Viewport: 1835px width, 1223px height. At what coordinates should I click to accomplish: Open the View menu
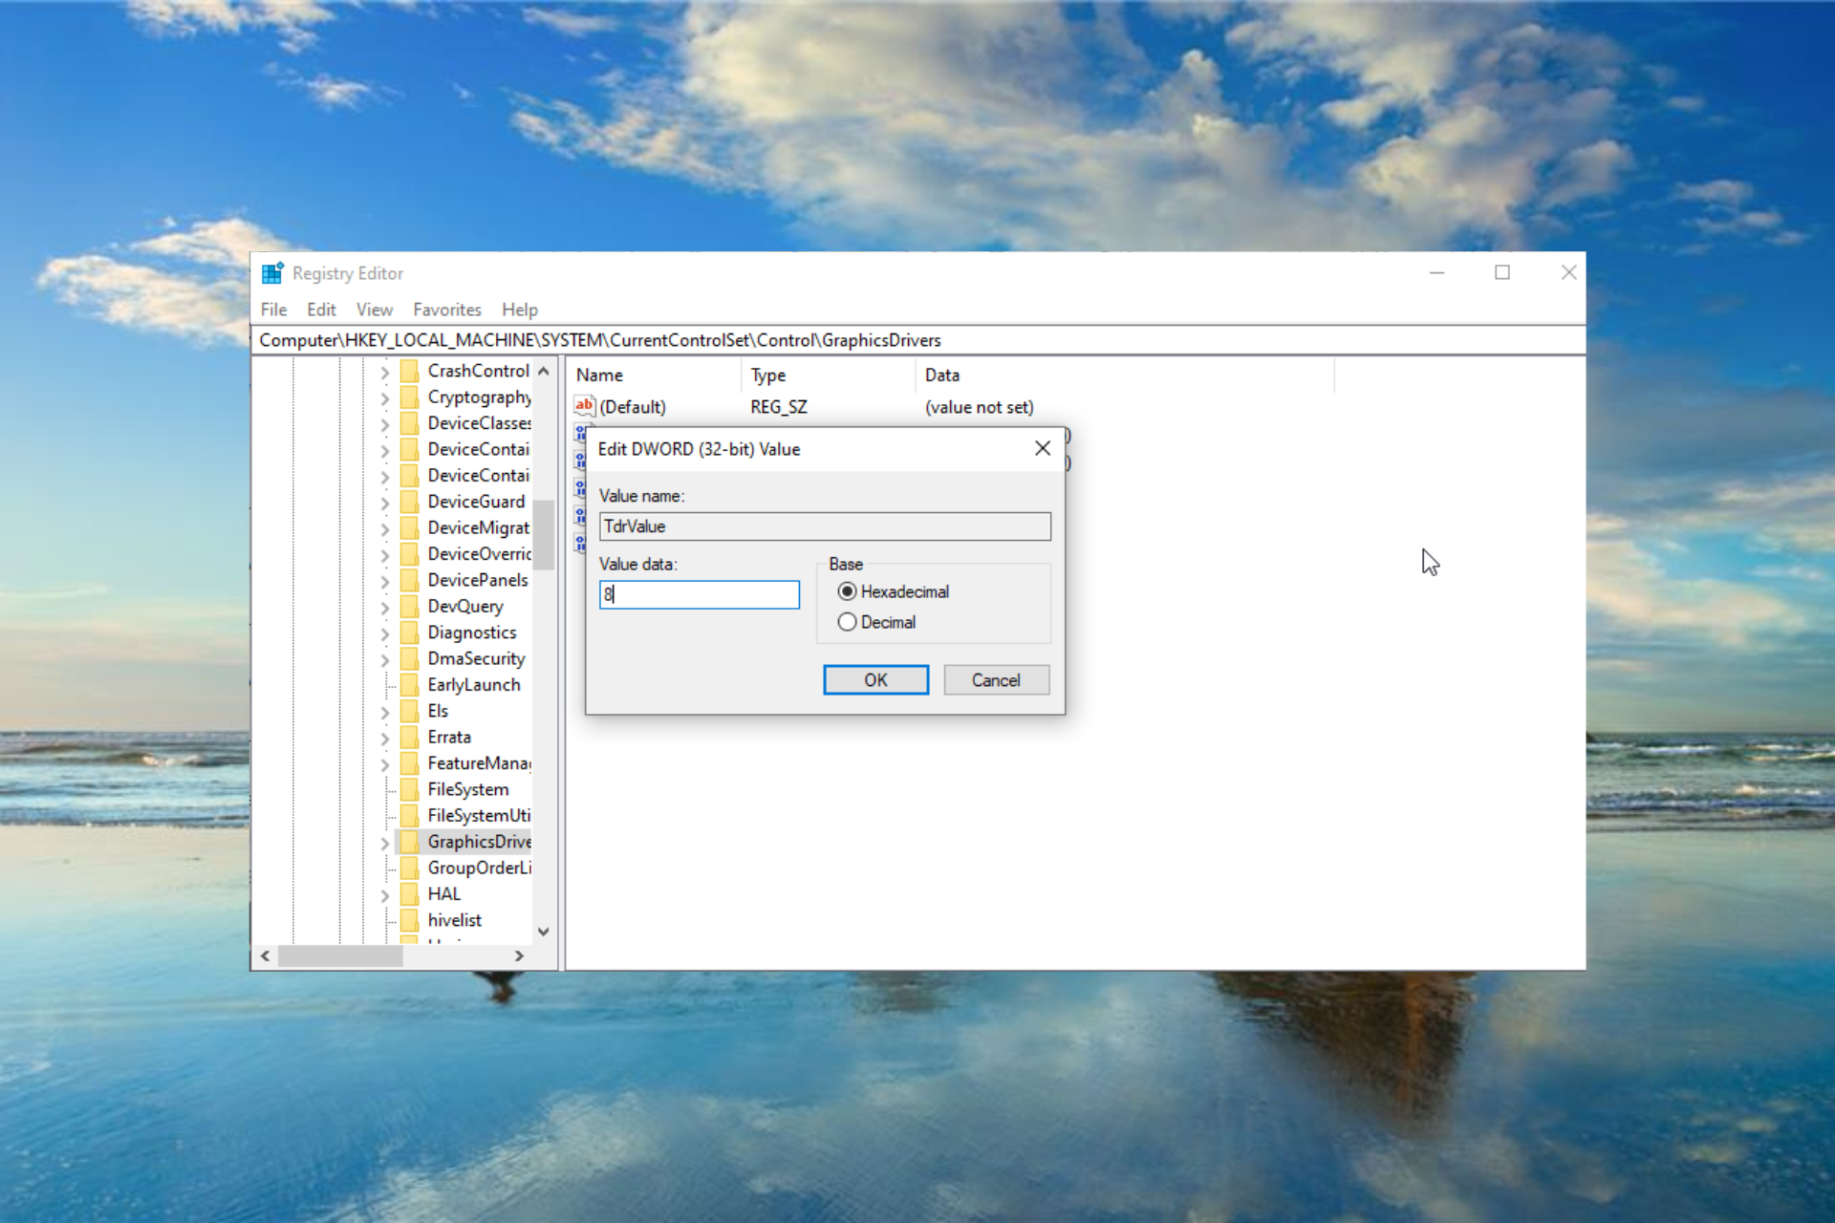pyautogui.click(x=375, y=310)
